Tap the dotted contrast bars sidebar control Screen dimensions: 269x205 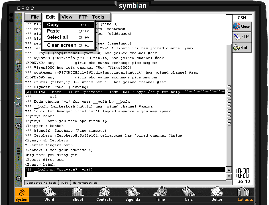[x=19, y=154]
